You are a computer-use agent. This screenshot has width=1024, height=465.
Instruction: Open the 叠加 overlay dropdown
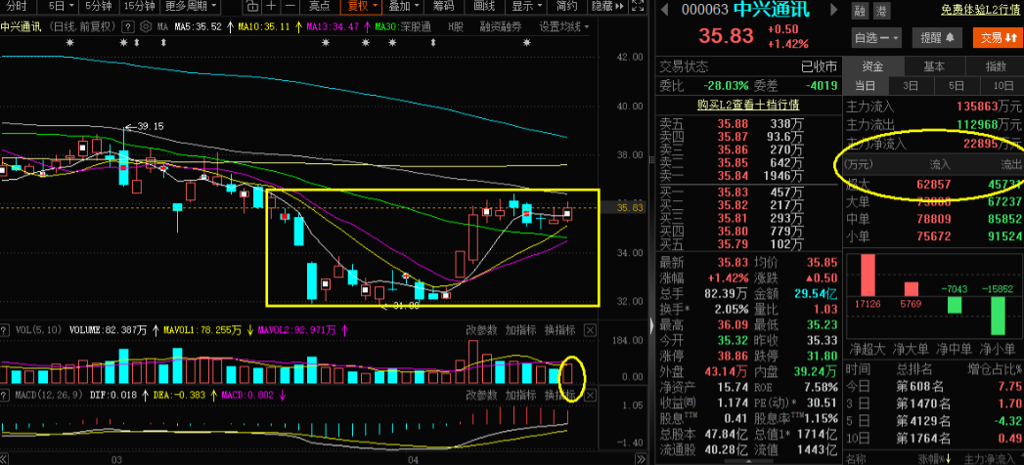tap(403, 7)
